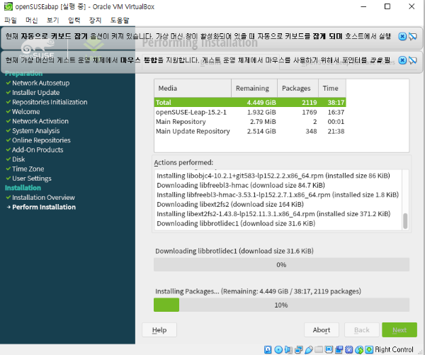Viewport: 425px width, 355px height.
Task: Click the Remaining column header
Action: coord(254,88)
